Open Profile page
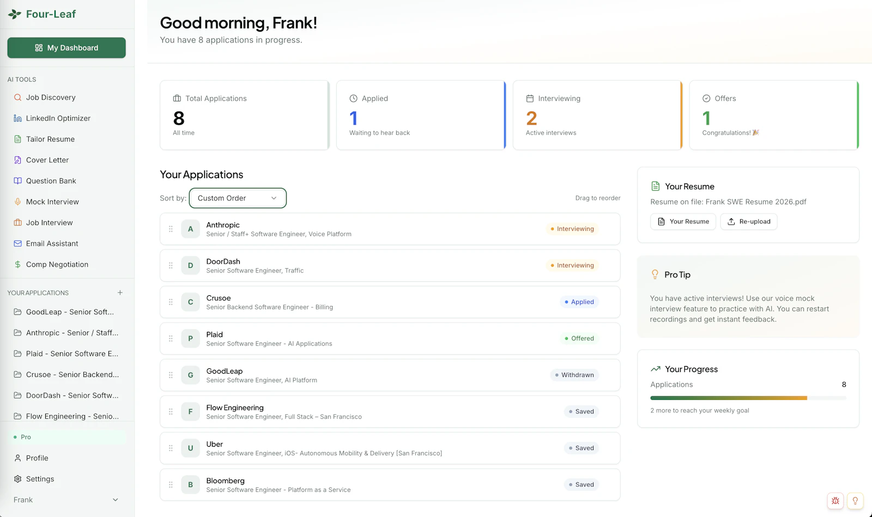872x517 pixels. point(66,458)
